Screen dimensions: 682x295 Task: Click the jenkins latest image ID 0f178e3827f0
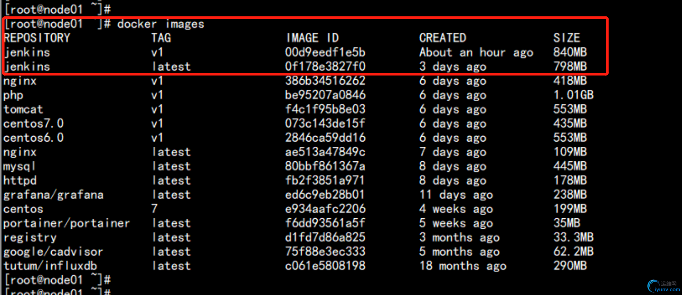click(325, 67)
